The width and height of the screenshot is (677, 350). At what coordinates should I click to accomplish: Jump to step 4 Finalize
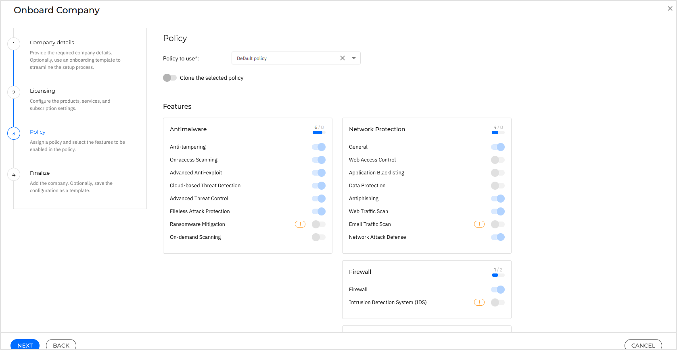(x=40, y=173)
